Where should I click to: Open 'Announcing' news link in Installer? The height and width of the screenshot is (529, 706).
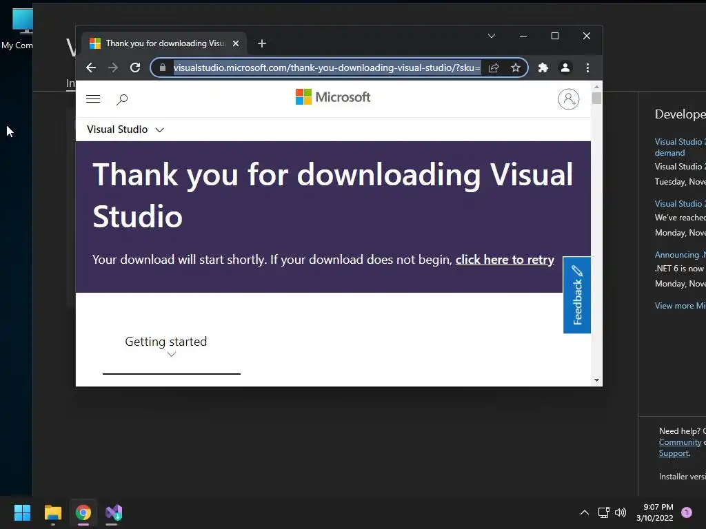click(x=680, y=255)
